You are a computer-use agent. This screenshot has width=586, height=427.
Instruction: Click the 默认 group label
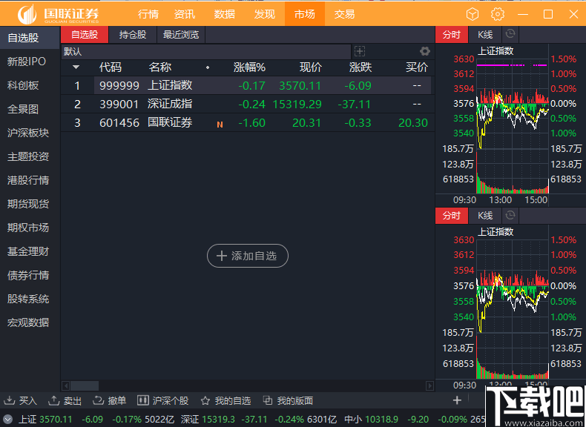pos(73,51)
